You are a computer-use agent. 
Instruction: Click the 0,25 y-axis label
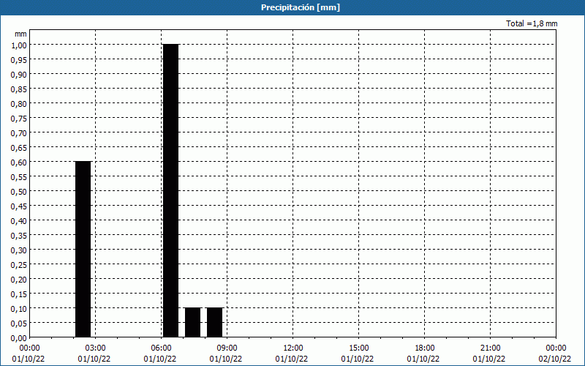(19, 265)
